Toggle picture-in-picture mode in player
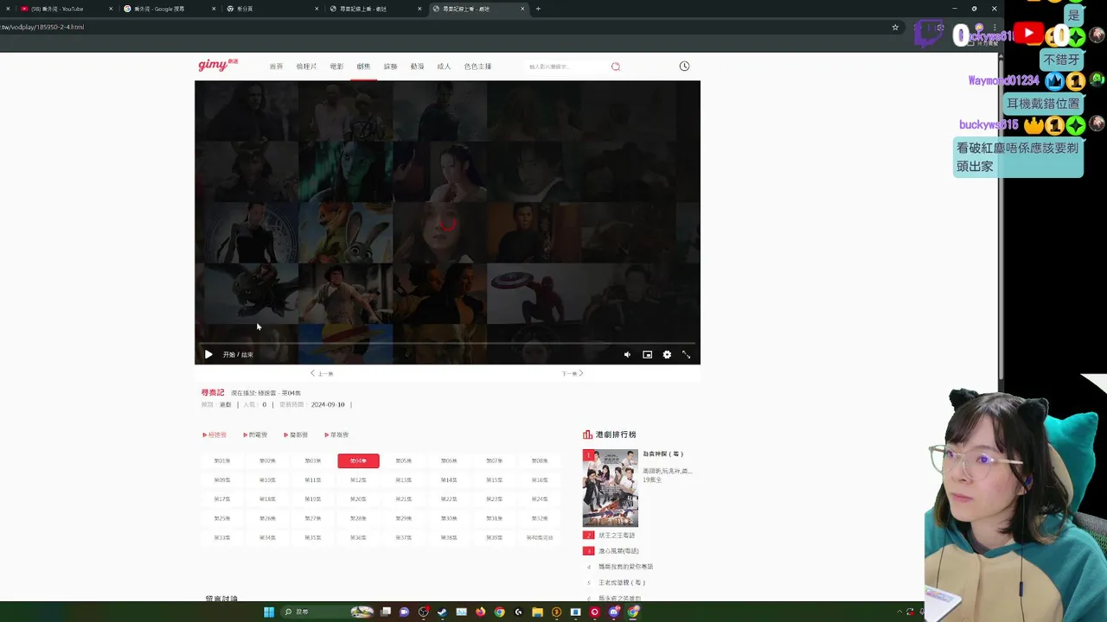Screen dimensions: 1107x622 (647, 354)
